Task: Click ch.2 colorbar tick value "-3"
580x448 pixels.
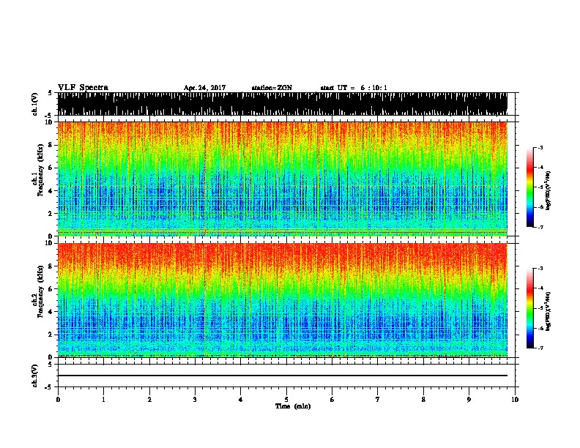Action: coord(540,269)
